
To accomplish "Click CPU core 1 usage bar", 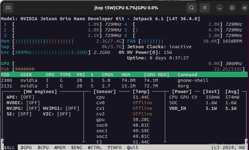I will [57, 24].
